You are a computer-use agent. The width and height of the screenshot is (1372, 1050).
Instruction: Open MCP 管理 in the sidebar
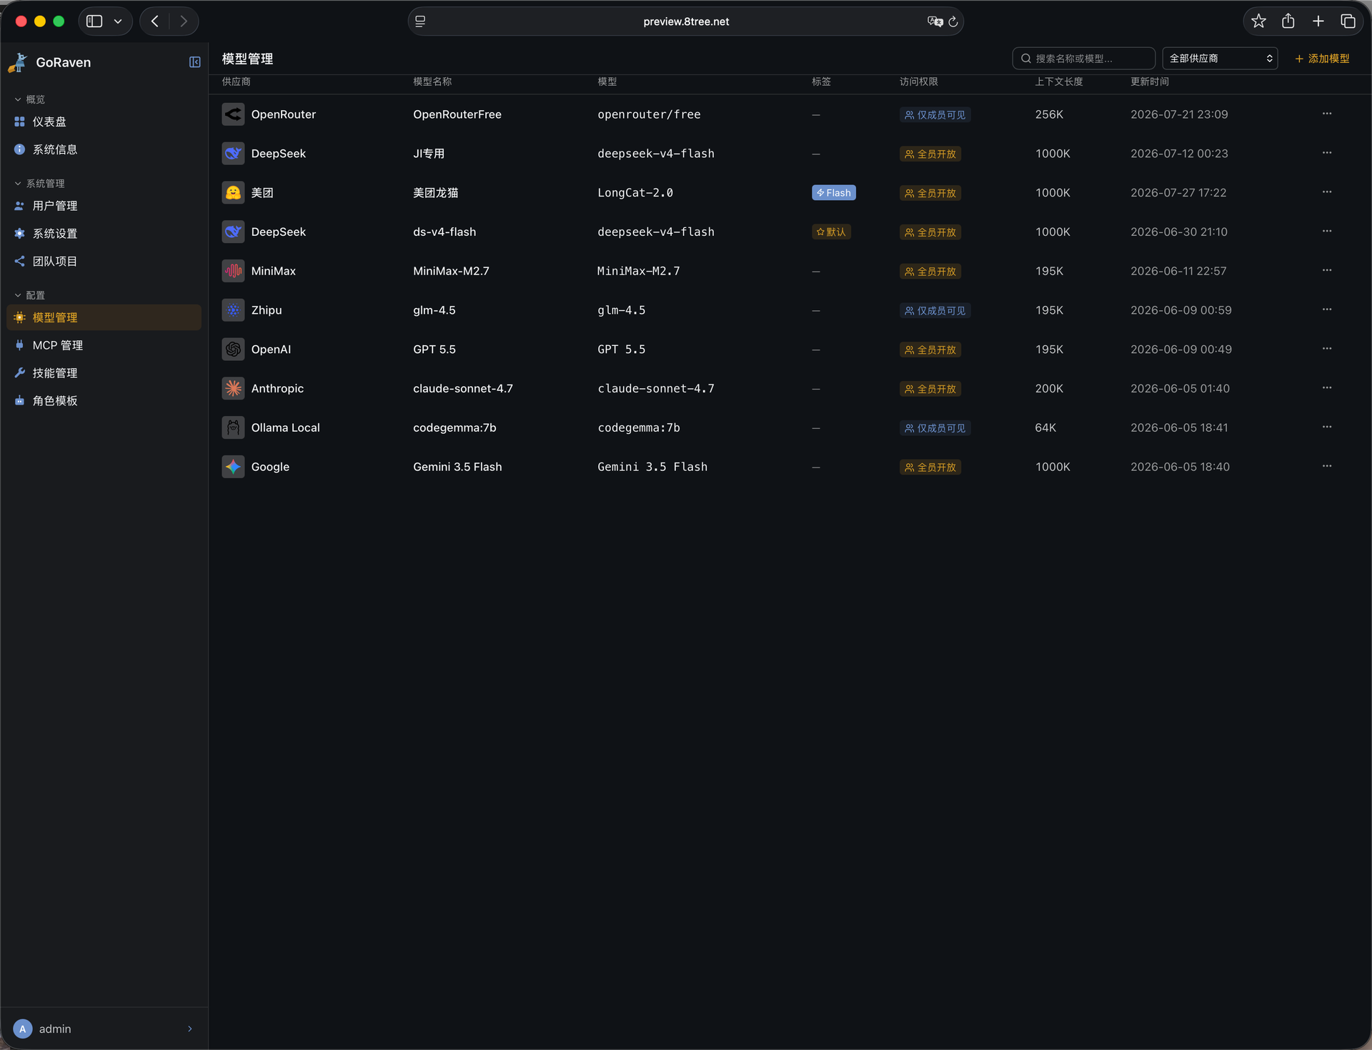(104, 345)
